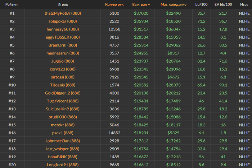252x168 pixels.
Task: Sort by Выиграл column header
Action: (140, 4)
